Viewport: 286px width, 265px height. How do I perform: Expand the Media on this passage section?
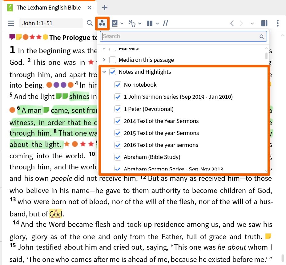click(104, 60)
